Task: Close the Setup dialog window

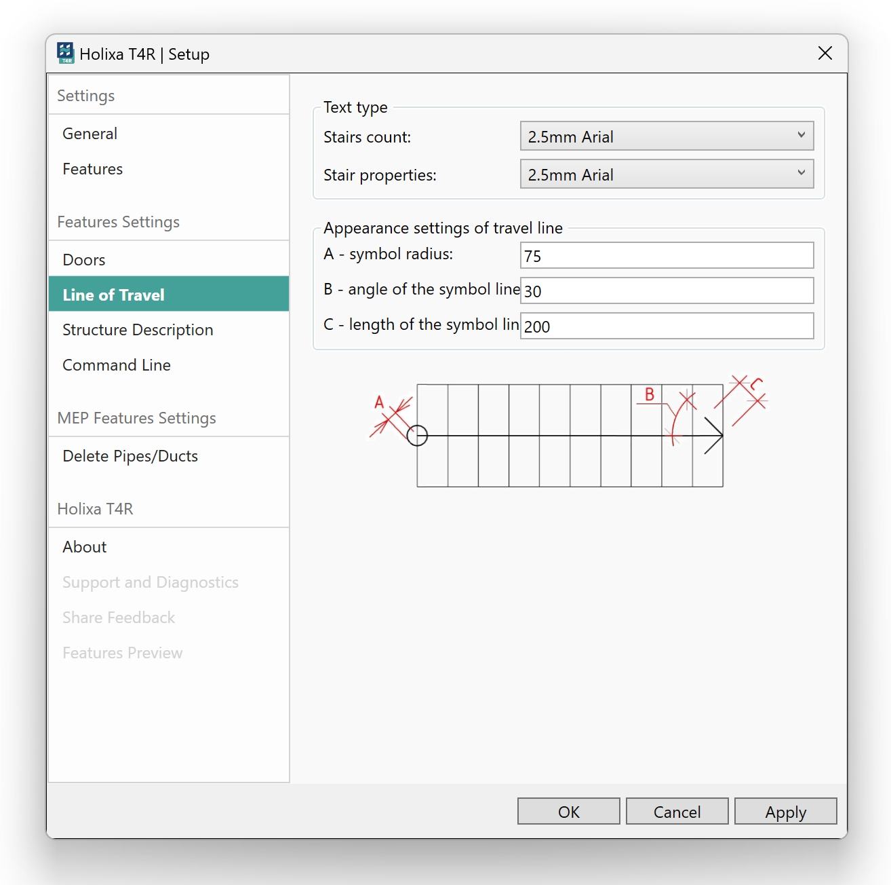Action: click(x=825, y=54)
